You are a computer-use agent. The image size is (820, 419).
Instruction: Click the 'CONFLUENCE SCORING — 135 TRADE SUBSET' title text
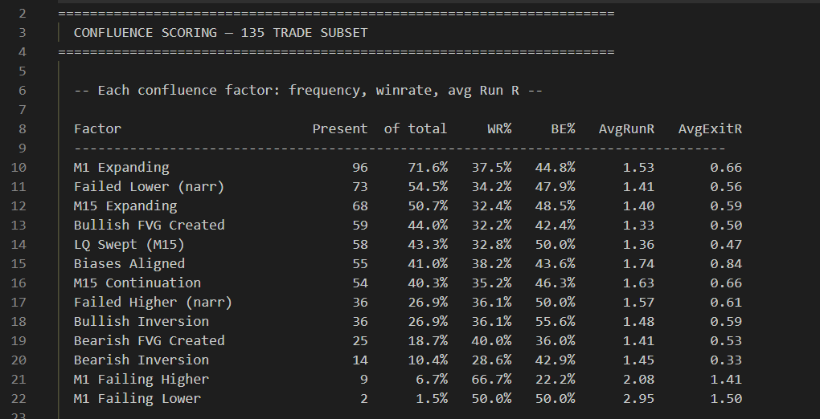(x=221, y=32)
